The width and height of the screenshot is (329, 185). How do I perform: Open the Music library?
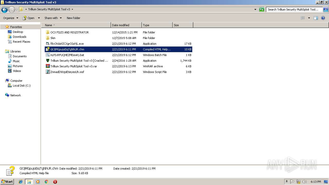point(16,61)
